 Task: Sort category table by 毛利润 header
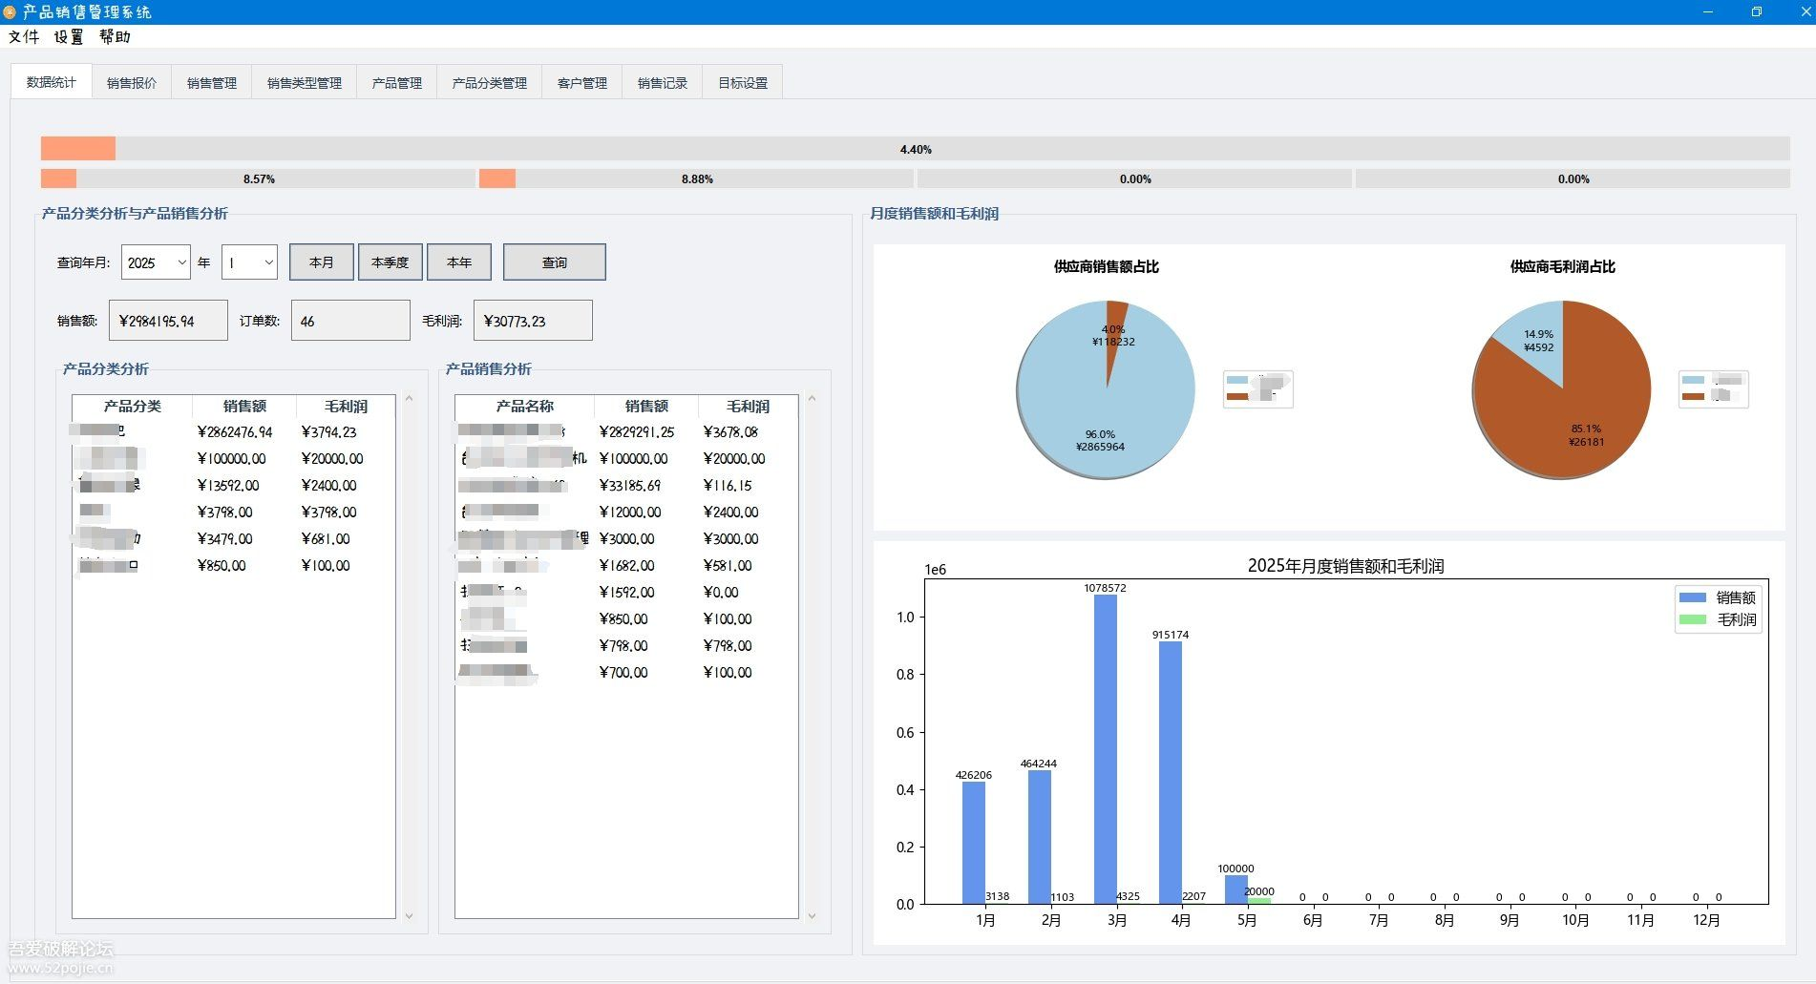pos(346,407)
